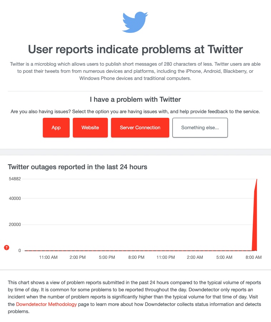Click the red question mark icon

(x=6, y=247)
